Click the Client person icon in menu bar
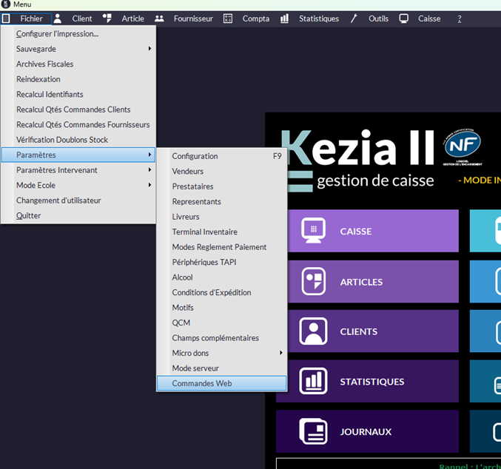This screenshot has height=469, width=501. pyautogui.click(x=58, y=18)
